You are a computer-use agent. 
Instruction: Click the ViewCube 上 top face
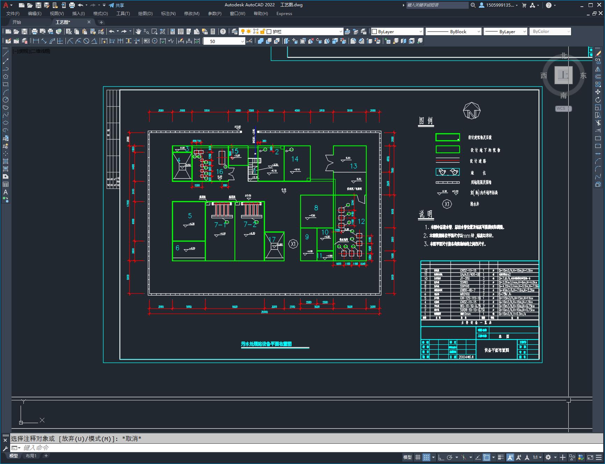[x=563, y=75]
